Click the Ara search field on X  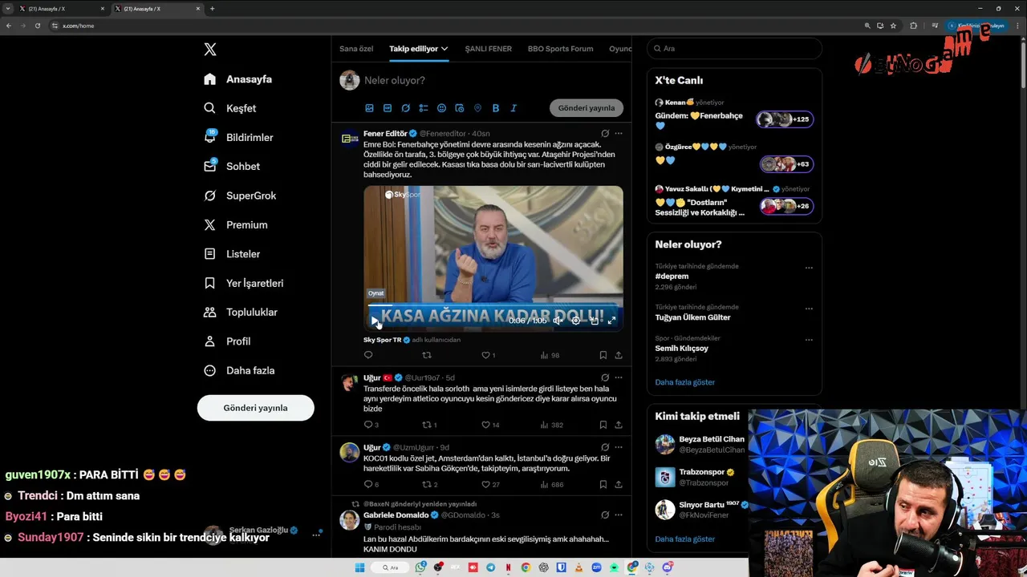(x=734, y=49)
